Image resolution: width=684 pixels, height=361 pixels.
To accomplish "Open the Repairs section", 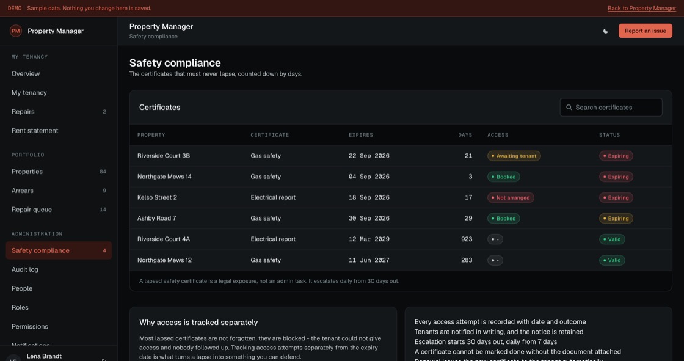I will [x=59, y=112].
